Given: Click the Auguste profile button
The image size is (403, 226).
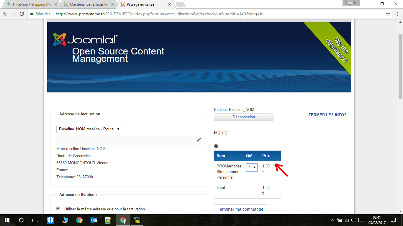Looking at the screenshot, I should (x=351, y=3).
